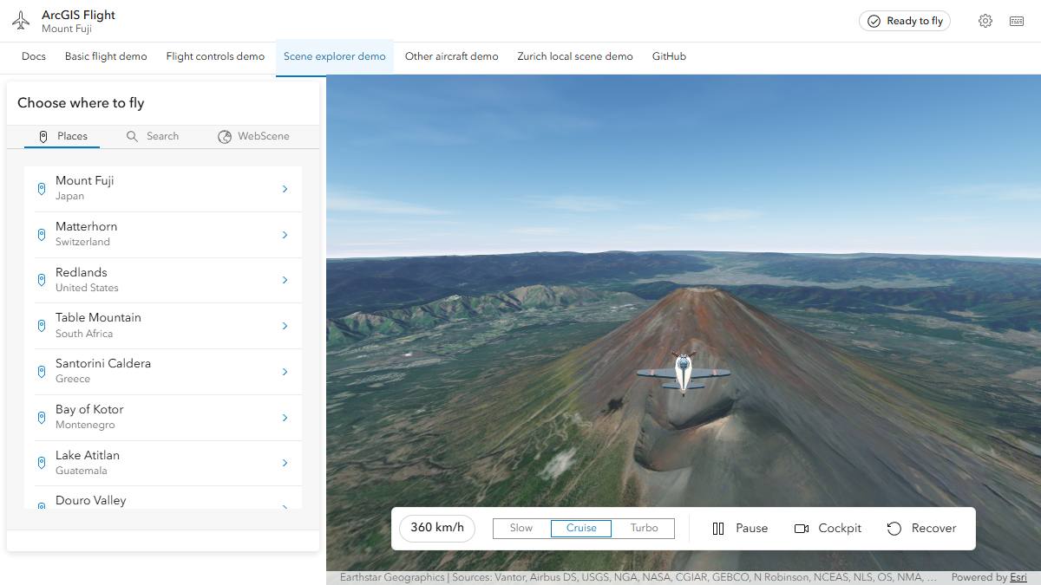The width and height of the screenshot is (1041, 585).
Task: Open the keyboard shortcuts icon
Action: [1017, 21]
